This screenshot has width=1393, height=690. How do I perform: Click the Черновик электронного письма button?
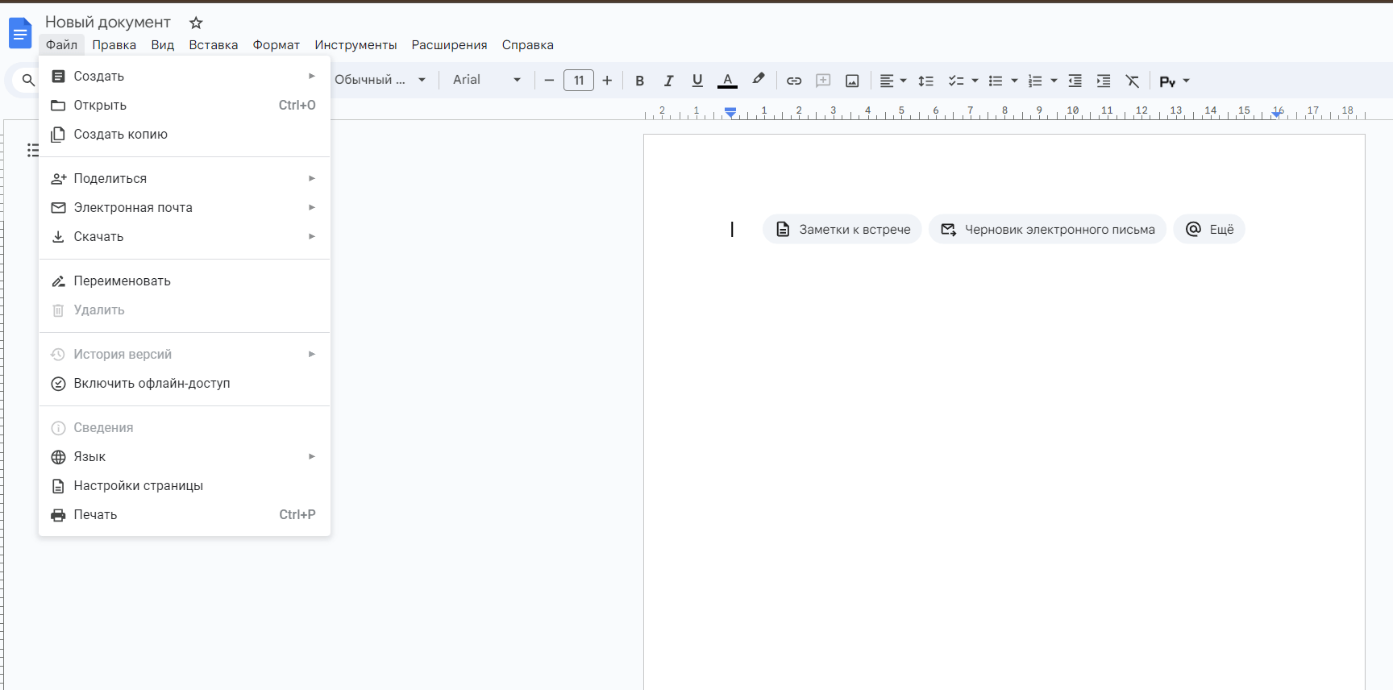point(1047,229)
